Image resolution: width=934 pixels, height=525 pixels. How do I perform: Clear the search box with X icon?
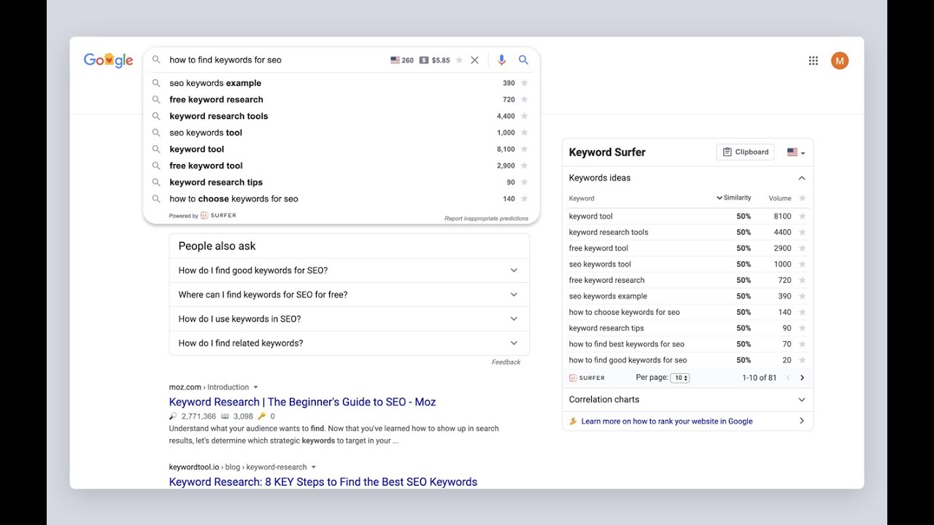(474, 61)
